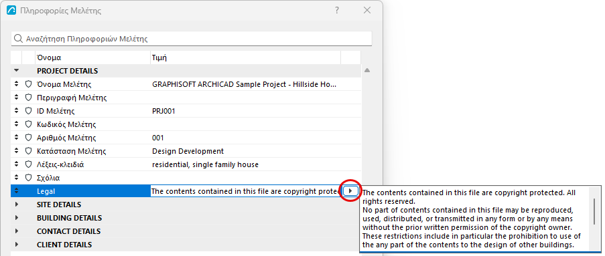Open the Legal value text expand arrow

350,191
